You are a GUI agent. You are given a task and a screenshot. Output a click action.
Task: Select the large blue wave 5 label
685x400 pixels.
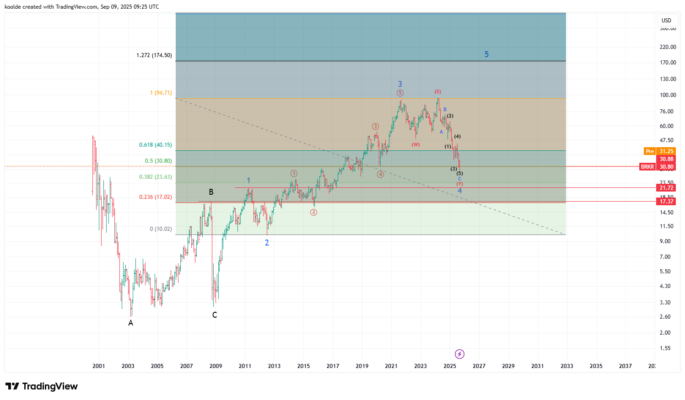[486, 54]
